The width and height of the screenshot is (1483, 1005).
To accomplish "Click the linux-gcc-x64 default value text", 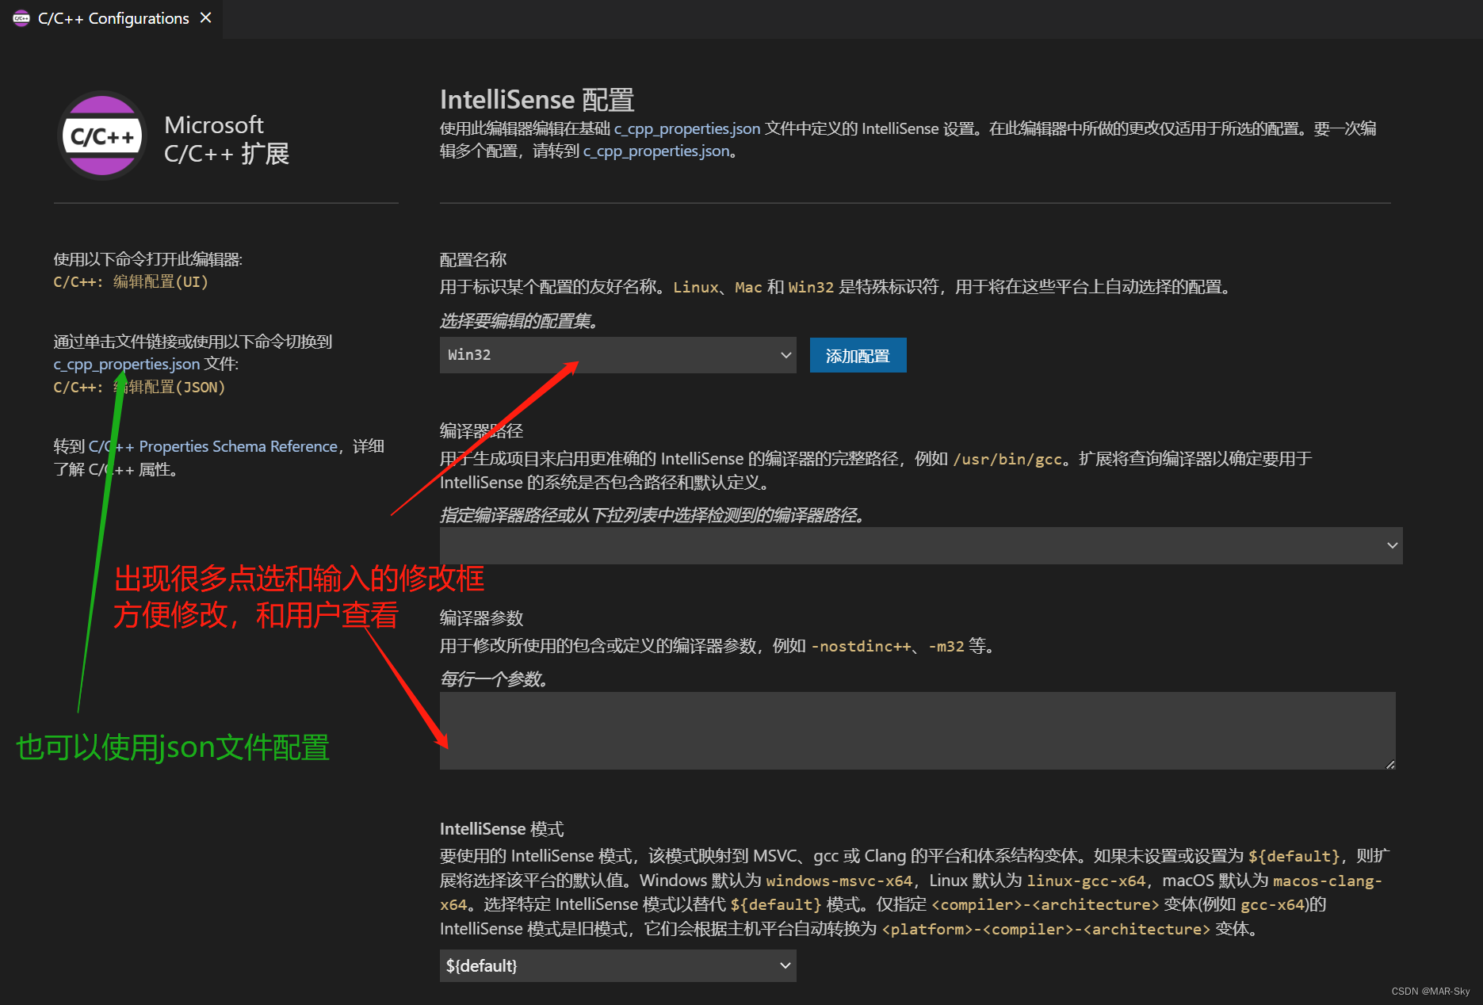I will click(x=1086, y=881).
